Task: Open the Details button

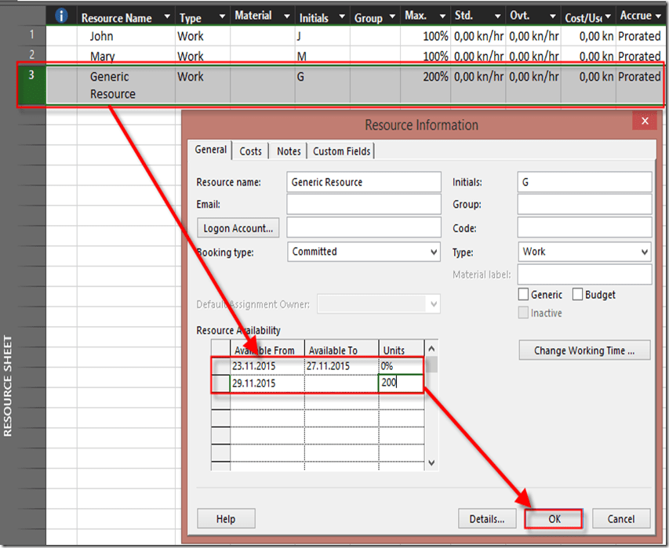Action: coord(487,518)
